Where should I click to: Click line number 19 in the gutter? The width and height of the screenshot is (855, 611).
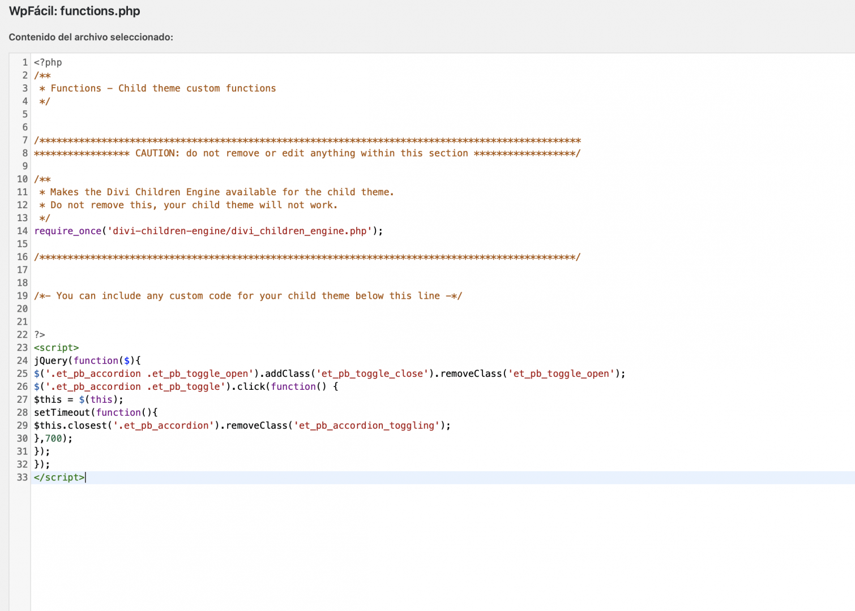(x=22, y=296)
